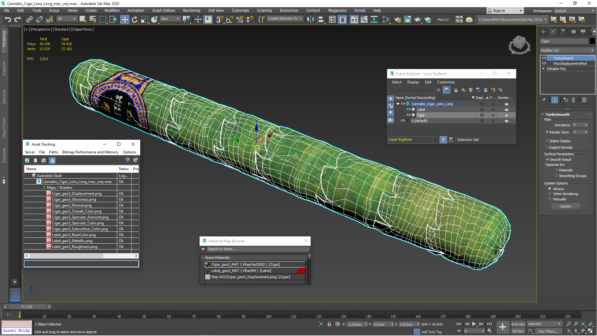Screen dimensions: 597x336
Task: Open Select by Name dialog icon
Action: pyautogui.click(x=93, y=20)
